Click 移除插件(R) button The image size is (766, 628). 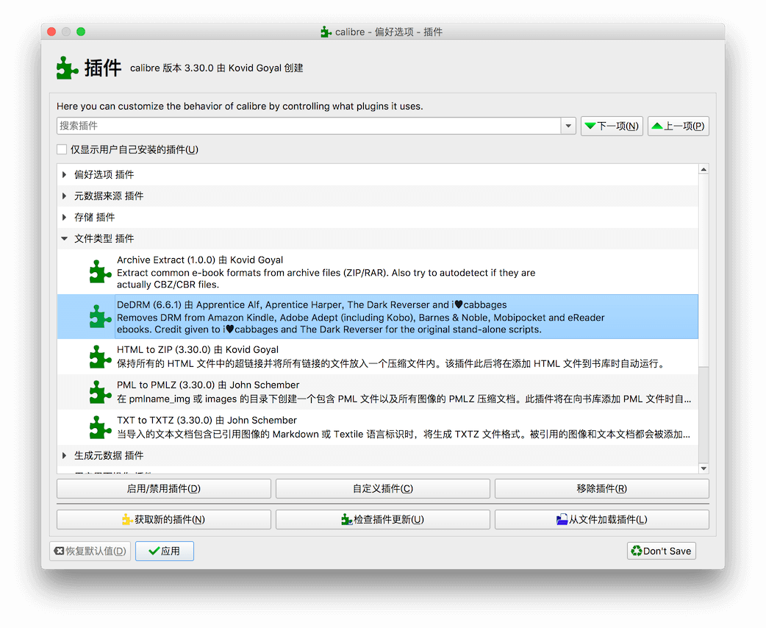[602, 489]
